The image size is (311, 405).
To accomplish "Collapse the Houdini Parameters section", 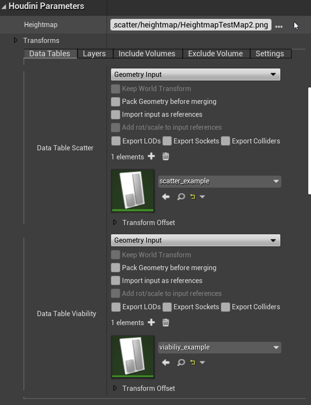I will pyautogui.click(x=4, y=6).
